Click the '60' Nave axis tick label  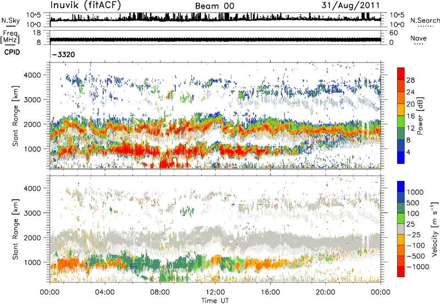point(393,33)
